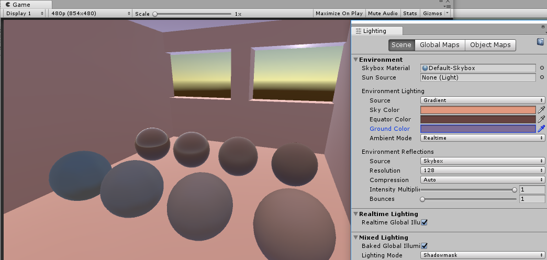Open the 480p (854x480) resolution dropdown
Screen dimensions: 547x260
90,13
